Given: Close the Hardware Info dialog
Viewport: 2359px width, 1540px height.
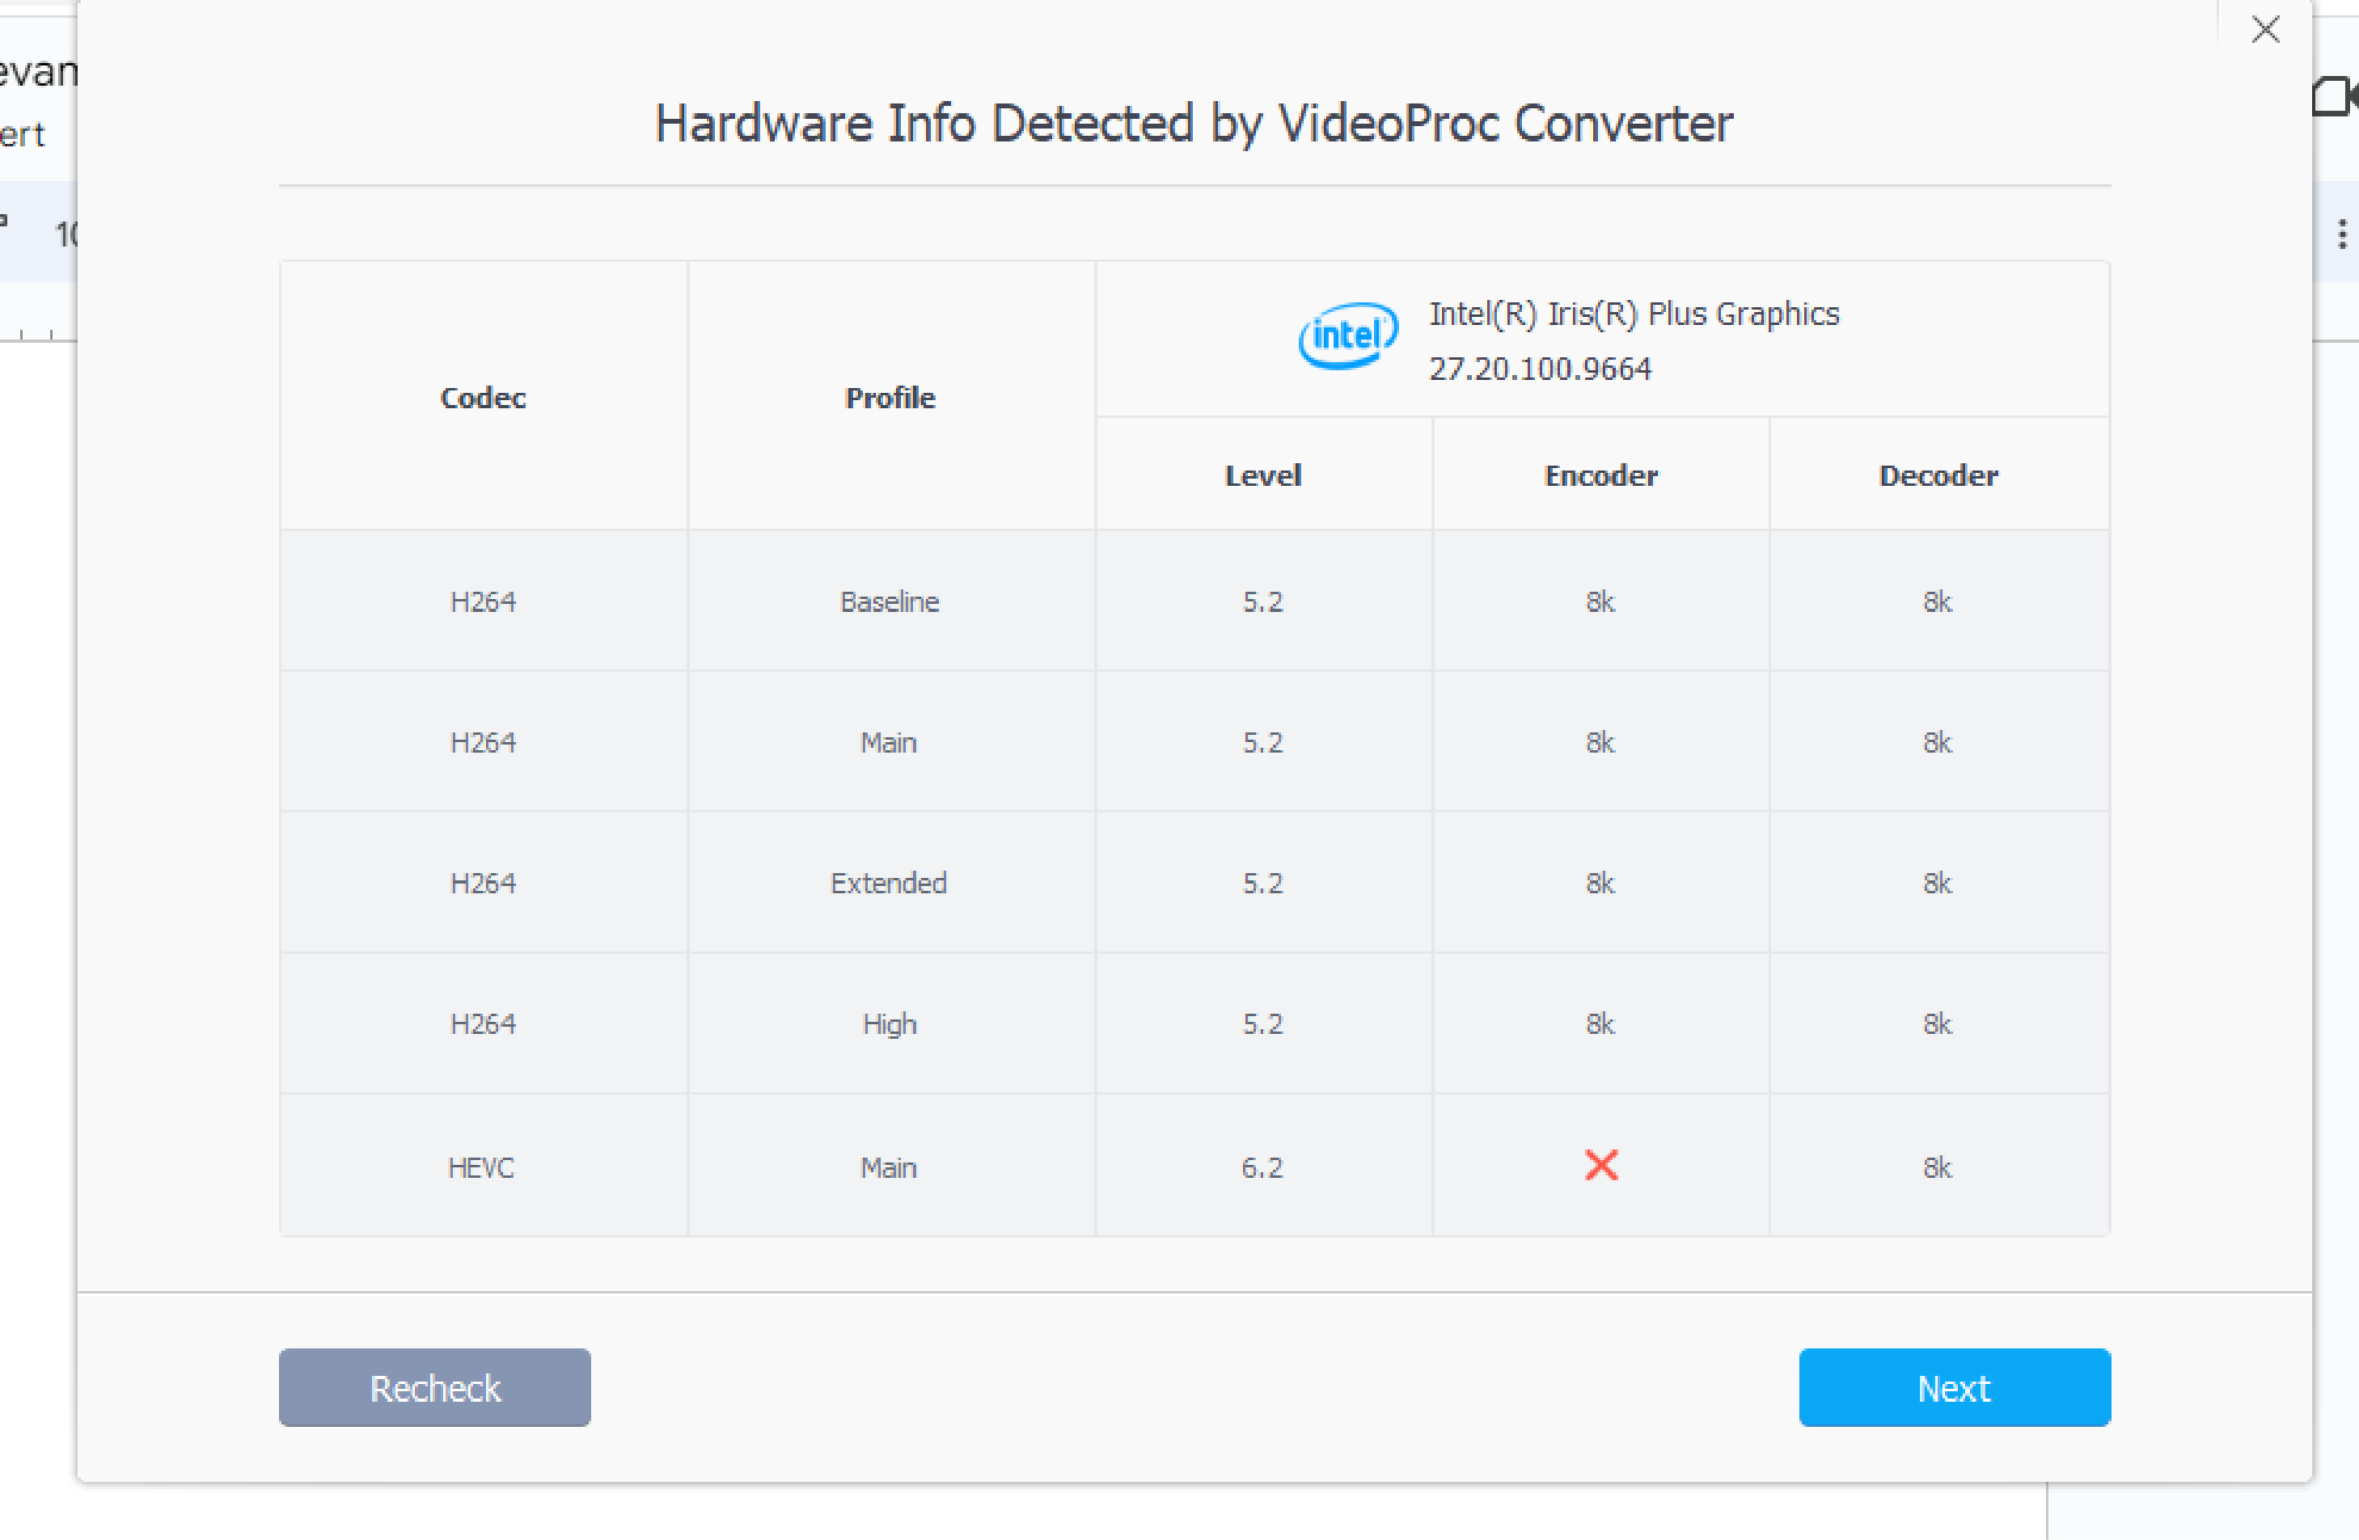Looking at the screenshot, I should (x=2265, y=30).
